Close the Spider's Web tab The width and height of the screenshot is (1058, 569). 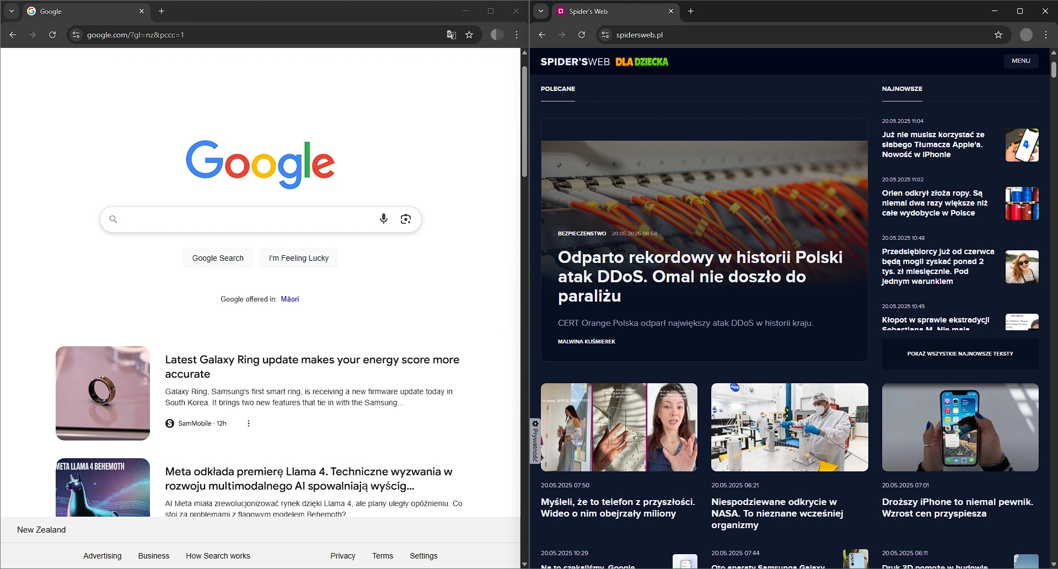tap(671, 11)
